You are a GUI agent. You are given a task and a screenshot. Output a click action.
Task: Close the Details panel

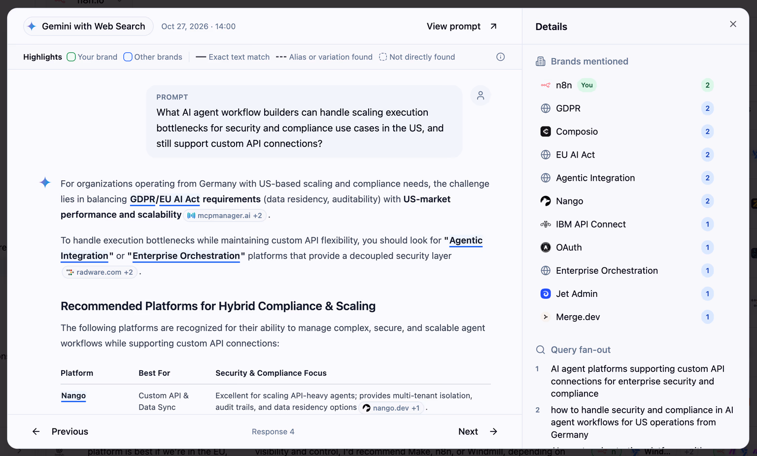click(733, 24)
